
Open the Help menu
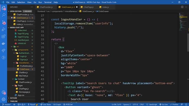click(x=56, y=2)
